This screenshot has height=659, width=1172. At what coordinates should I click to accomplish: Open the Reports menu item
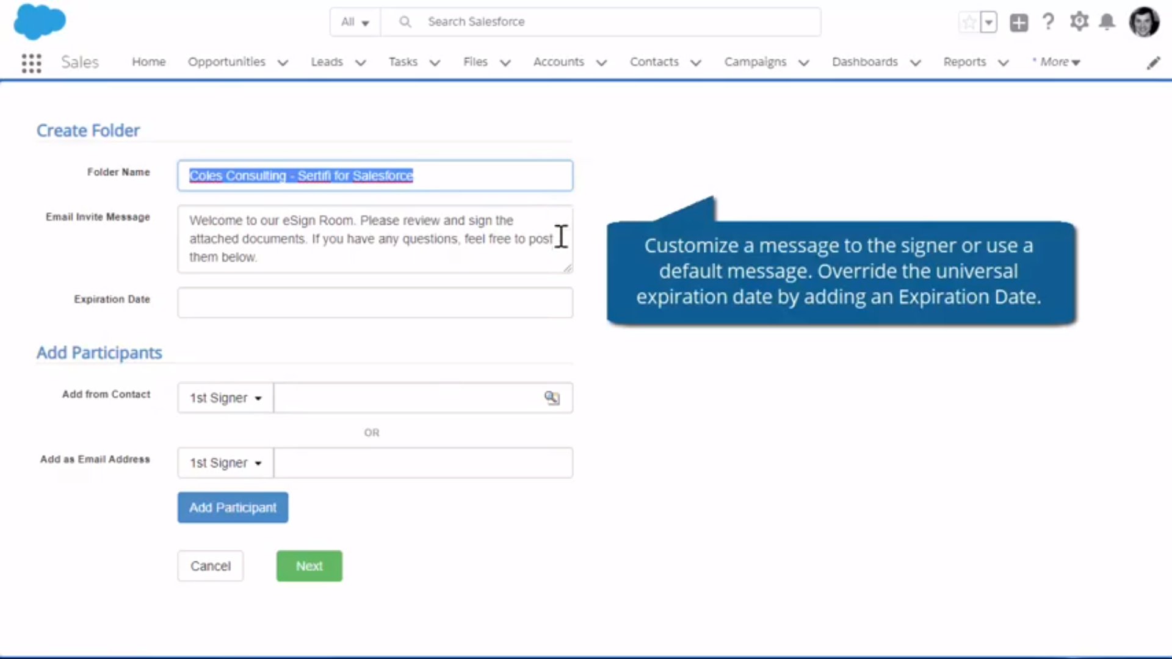coord(964,62)
